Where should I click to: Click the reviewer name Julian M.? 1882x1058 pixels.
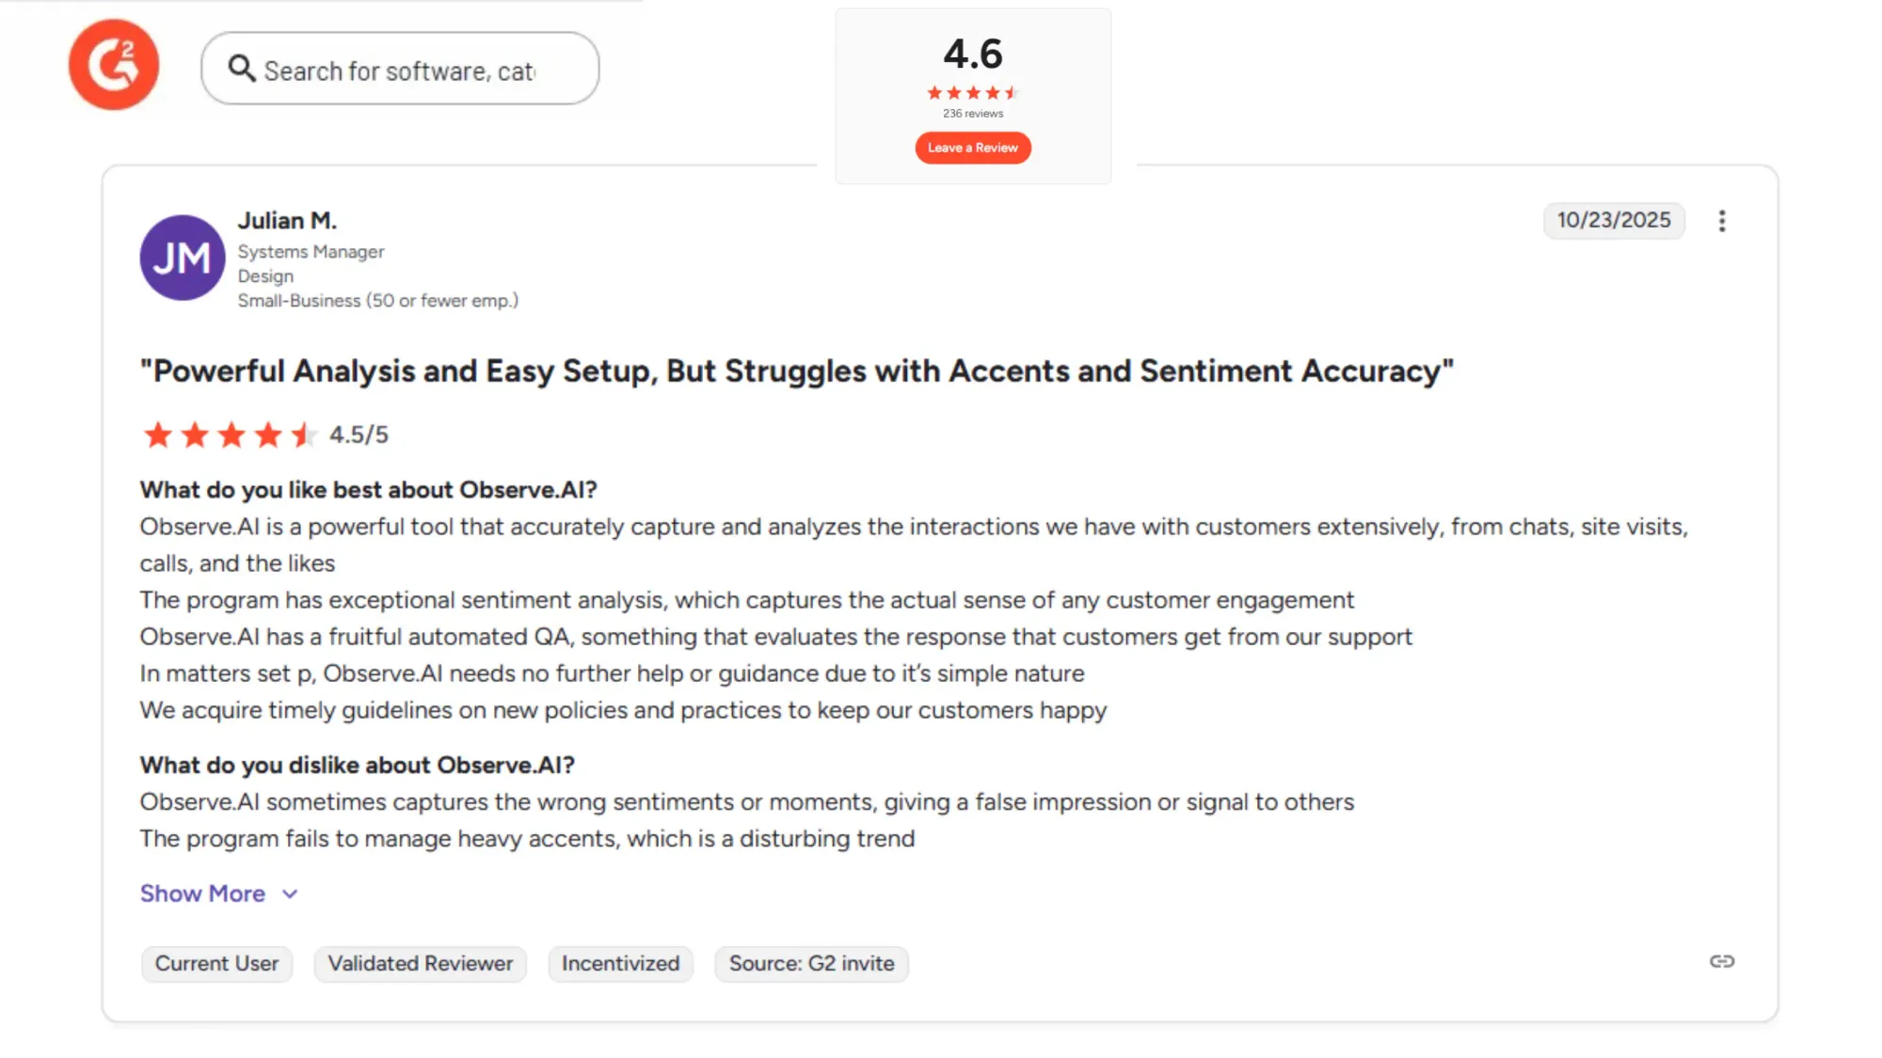288,220
